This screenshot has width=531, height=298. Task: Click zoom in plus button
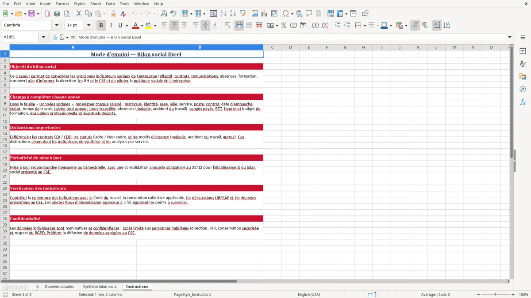513,294
